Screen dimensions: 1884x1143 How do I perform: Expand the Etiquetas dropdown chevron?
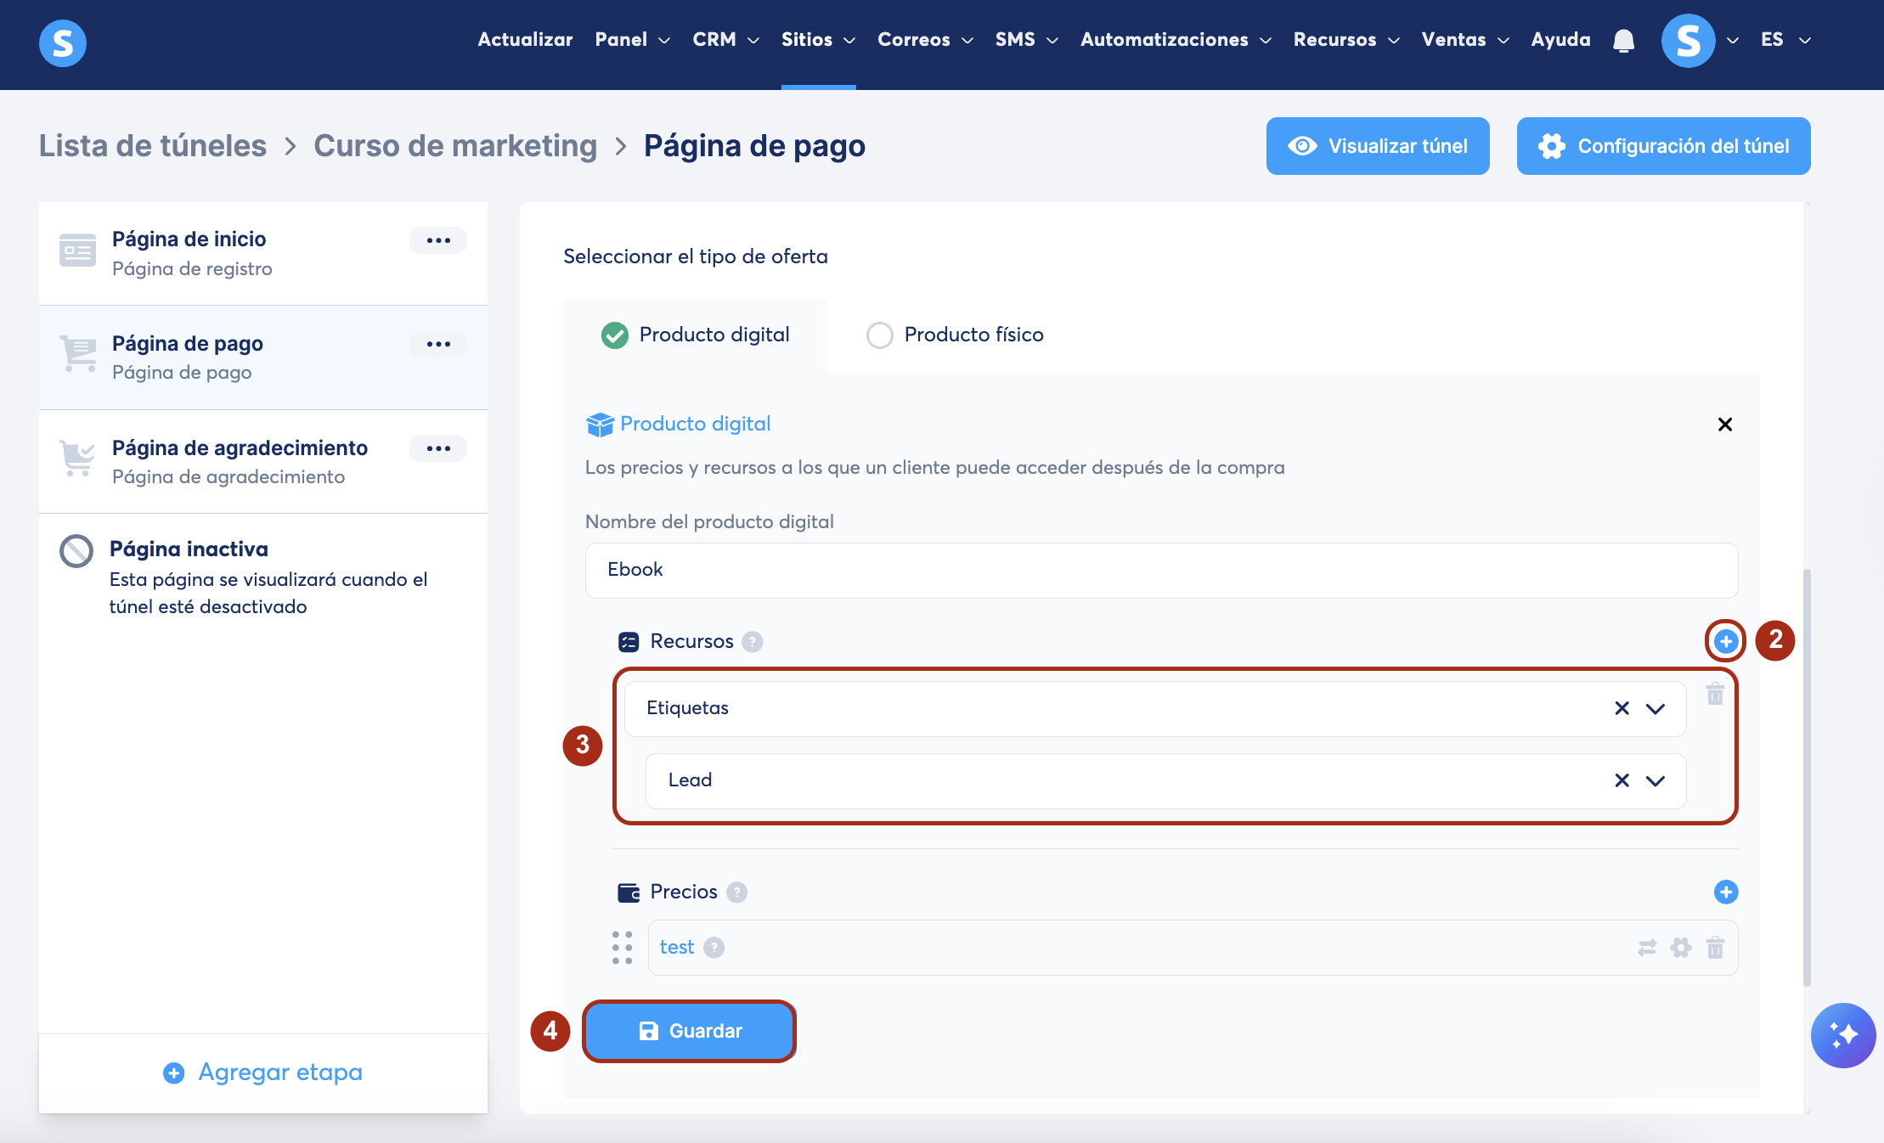click(x=1655, y=708)
